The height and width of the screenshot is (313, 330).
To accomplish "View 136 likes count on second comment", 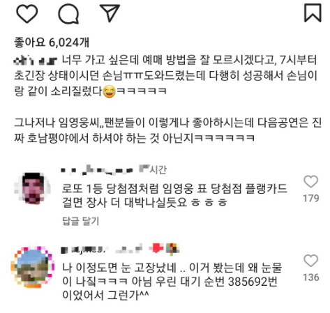I will click(310, 277).
